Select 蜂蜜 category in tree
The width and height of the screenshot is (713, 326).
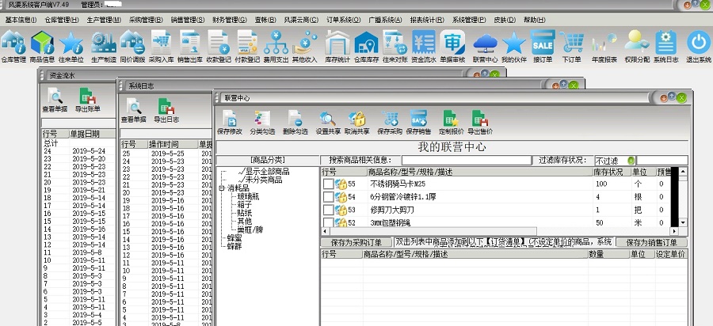tap(234, 237)
